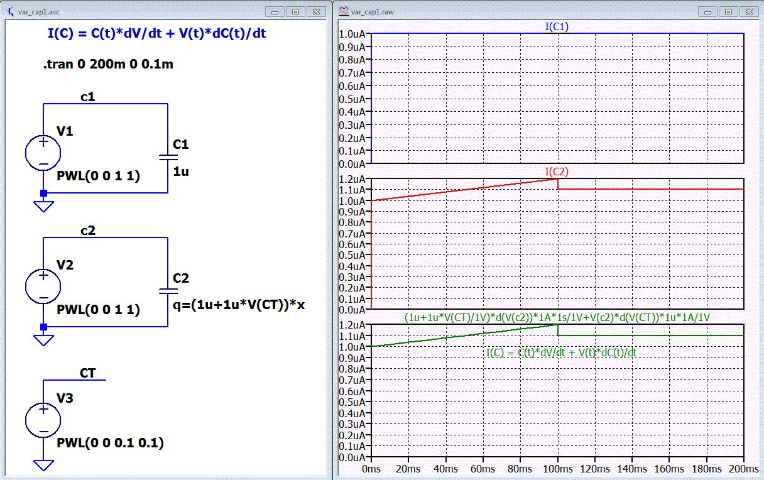This screenshot has width=764, height=480.
Task: Click the I(C1) trace label
Action: click(x=557, y=26)
